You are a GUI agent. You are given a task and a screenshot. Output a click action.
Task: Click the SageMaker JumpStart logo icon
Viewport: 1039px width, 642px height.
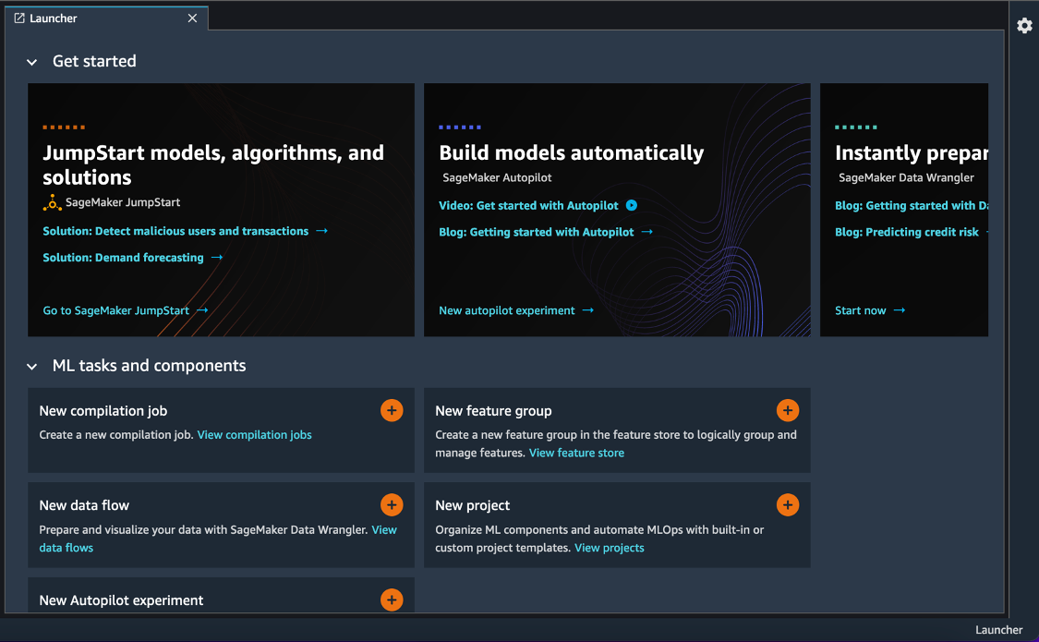53,202
